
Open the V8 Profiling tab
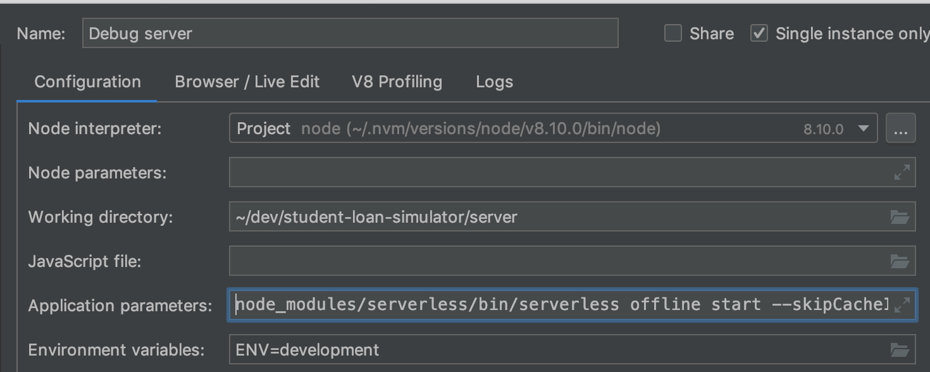[x=397, y=82]
